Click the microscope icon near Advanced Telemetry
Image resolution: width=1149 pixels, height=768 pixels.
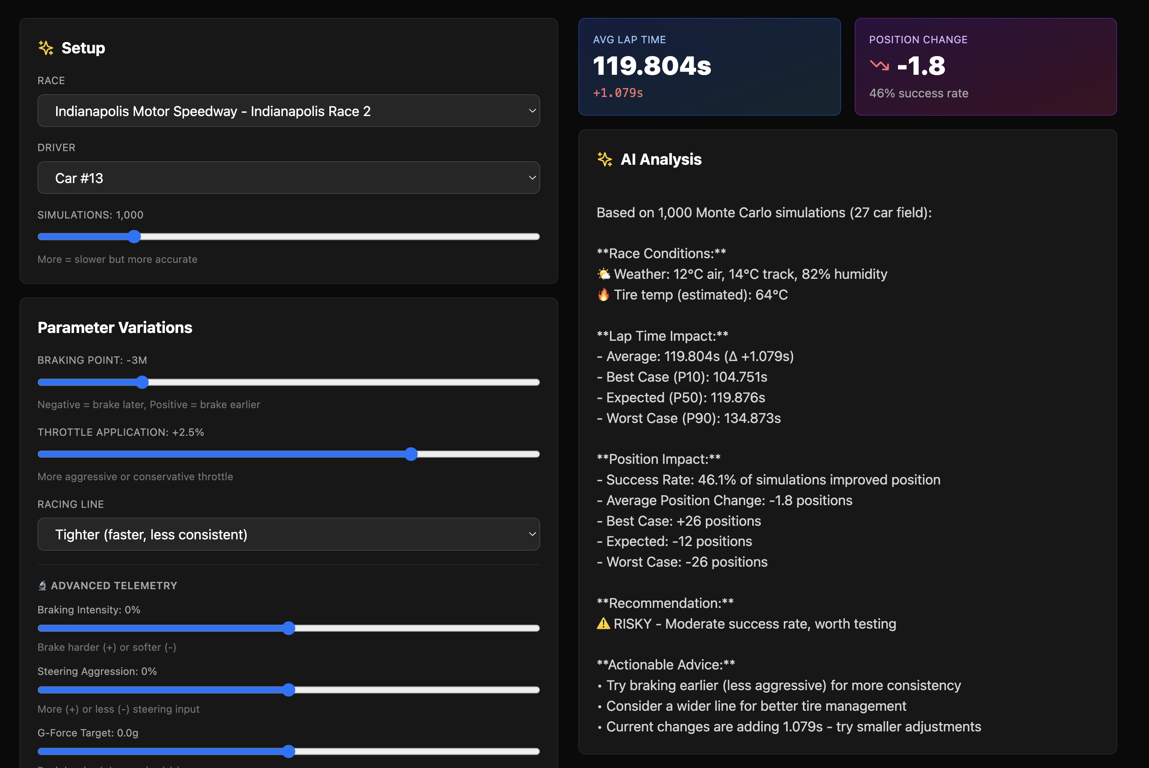[x=42, y=585]
